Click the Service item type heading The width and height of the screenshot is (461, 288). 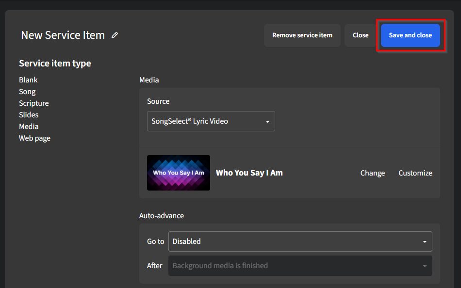coord(55,64)
